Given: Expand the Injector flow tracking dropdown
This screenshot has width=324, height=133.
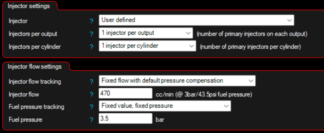Looking at the screenshot, I should tap(177, 81).
